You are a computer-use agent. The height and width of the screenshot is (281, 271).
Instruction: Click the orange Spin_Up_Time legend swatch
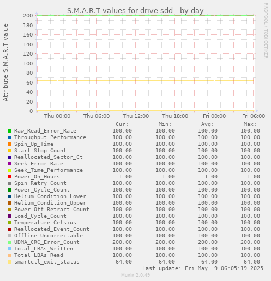tap(9, 144)
